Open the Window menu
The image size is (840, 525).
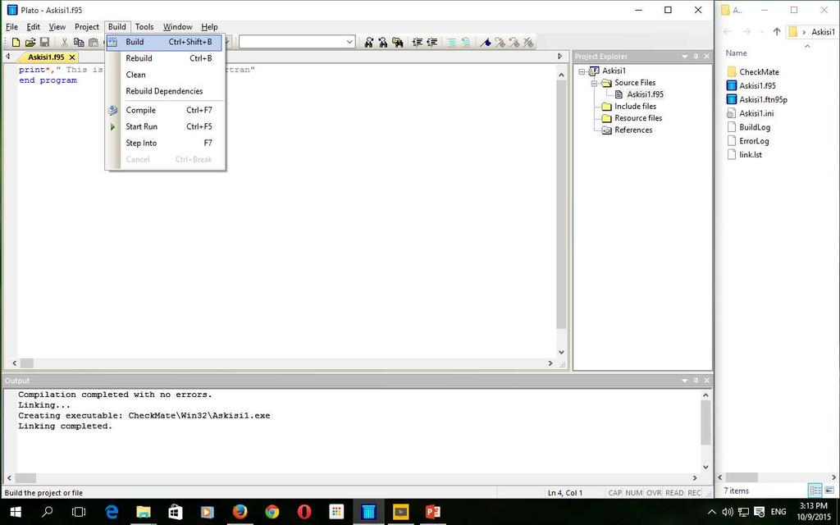coord(177,27)
